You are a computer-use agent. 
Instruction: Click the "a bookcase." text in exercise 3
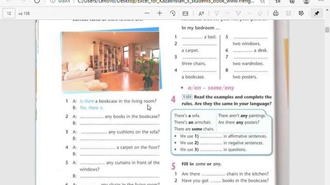click(x=193, y=77)
